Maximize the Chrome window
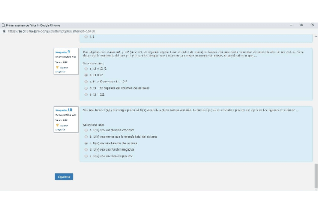Screen dimensions: 318x224 (301, 25)
